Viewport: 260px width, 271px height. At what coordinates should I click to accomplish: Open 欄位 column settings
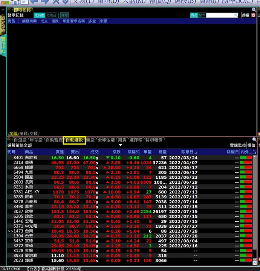(x=251, y=145)
